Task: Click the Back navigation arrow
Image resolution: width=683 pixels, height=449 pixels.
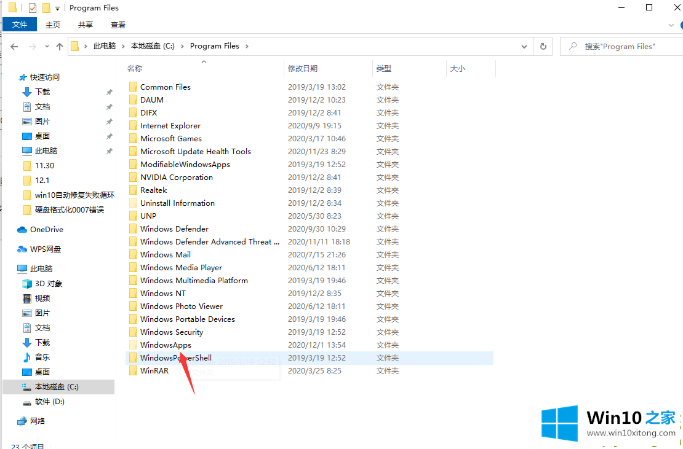Action: 14,47
